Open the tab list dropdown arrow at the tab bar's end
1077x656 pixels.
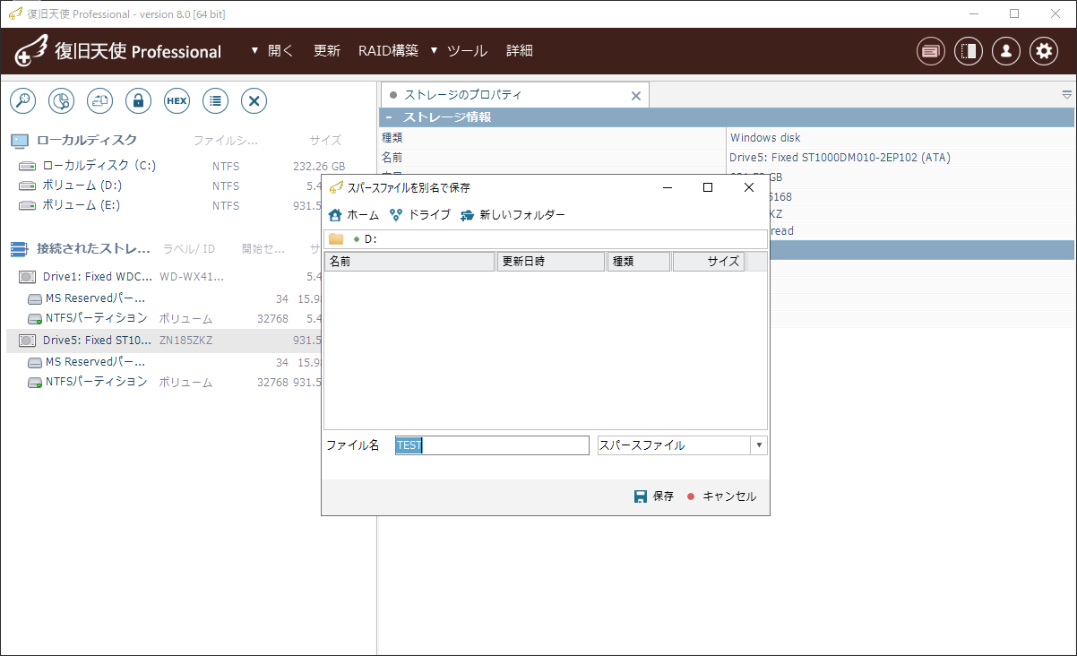pos(1067,94)
